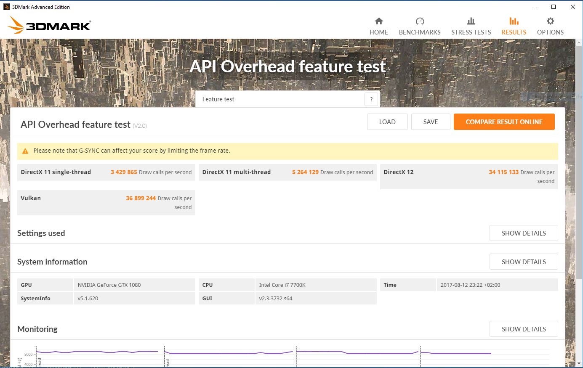Click the time value 2017-08-12 23:22 +02:00

[470, 285]
